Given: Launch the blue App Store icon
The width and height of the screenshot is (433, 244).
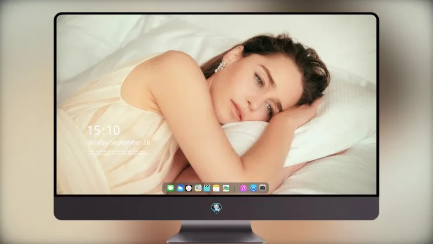Looking at the screenshot, I should (253, 188).
